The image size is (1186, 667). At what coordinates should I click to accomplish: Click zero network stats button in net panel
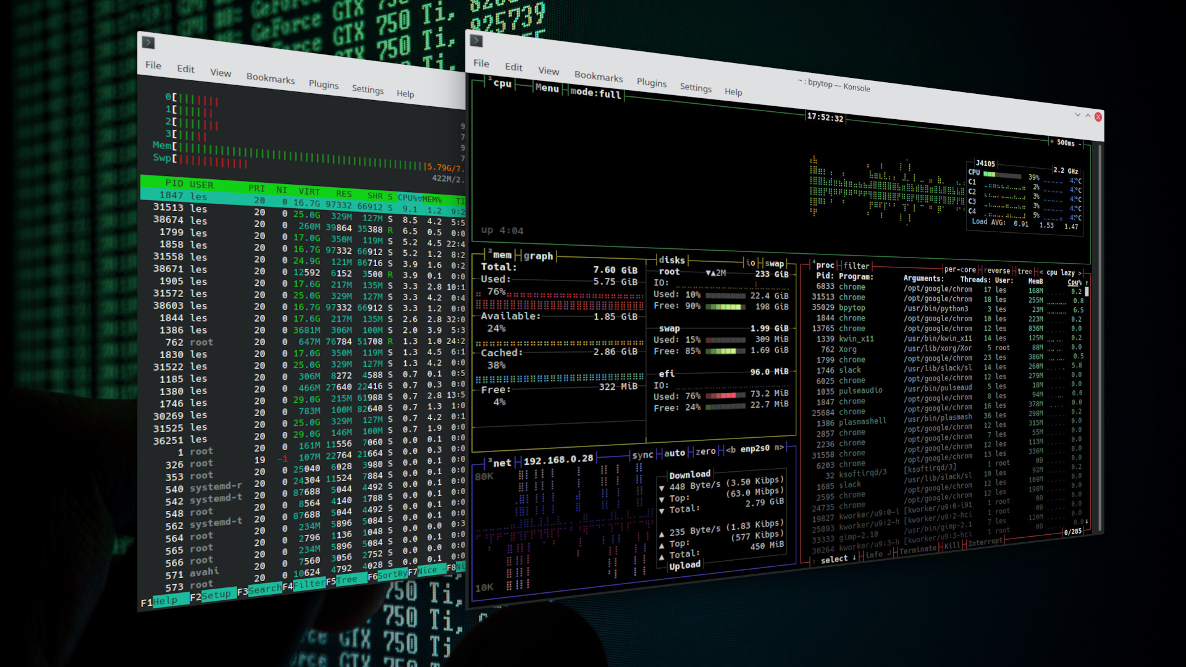coord(700,454)
